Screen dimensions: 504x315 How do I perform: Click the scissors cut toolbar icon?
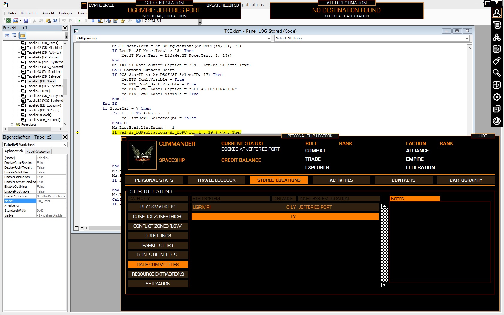click(x=34, y=21)
